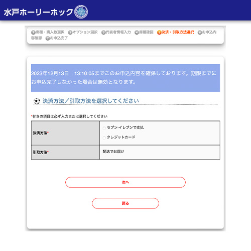Click step 4 number icon in progress bar

(137, 32)
